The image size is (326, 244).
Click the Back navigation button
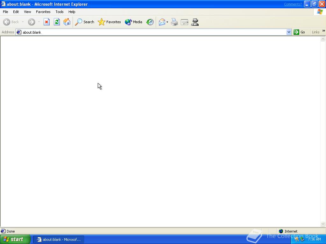11,22
